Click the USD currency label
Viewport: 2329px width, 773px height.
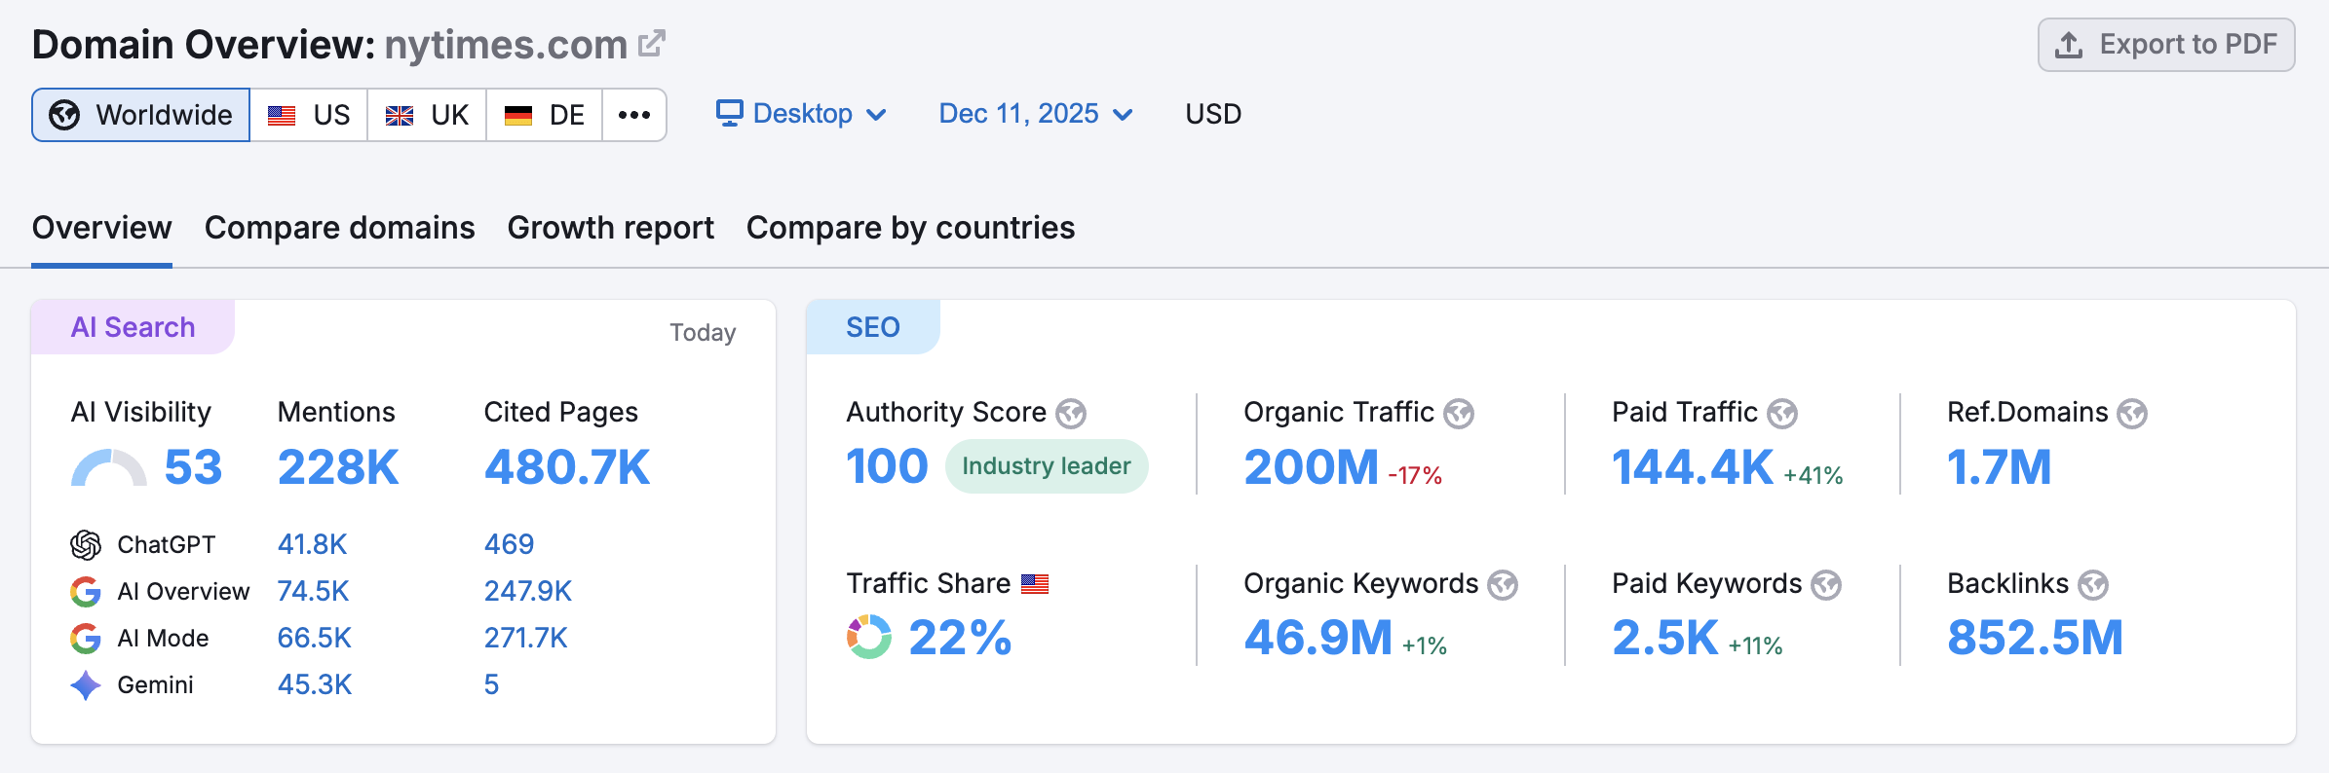[x=1213, y=114]
